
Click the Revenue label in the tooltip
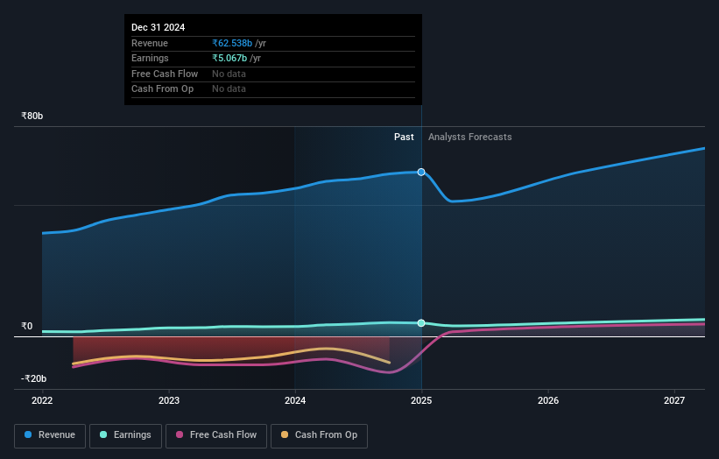pyautogui.click(x=150, y=43)
